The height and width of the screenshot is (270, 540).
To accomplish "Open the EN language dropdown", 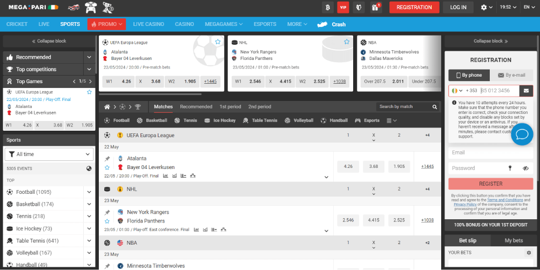I will 529,7.
